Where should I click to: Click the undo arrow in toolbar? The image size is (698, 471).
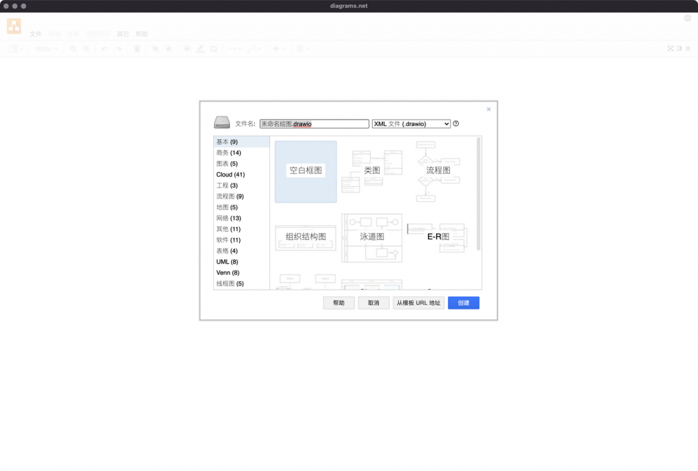click(104, 49)
